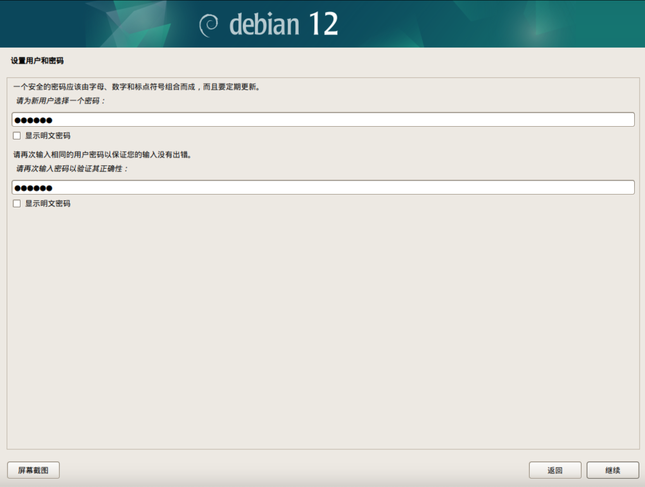This screenshot has width=645, height=487.
Task: Click label text of first '显示明文密码' option
Action: point(48,136)
